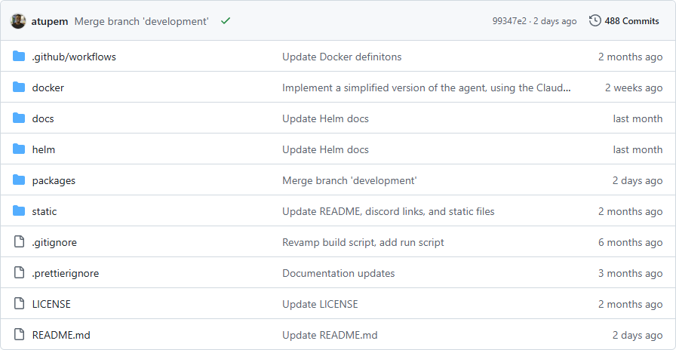Open the .prettierignore file
The image size is (676, 350).
[65, 273]
